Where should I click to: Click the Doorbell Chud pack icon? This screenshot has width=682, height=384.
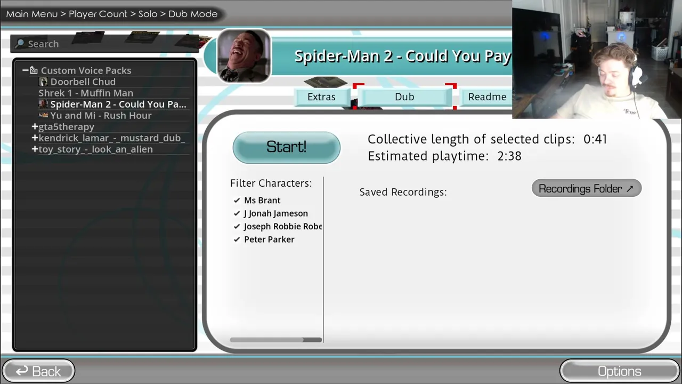[43, 82]
